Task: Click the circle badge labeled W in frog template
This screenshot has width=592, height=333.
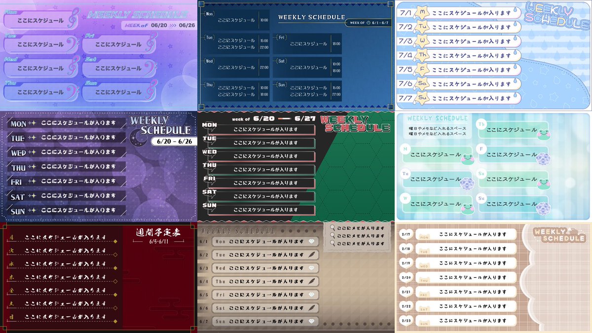Action: 405,199
